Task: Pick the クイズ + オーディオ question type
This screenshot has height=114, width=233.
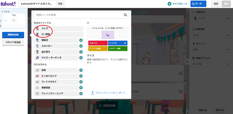Action: 59,58
